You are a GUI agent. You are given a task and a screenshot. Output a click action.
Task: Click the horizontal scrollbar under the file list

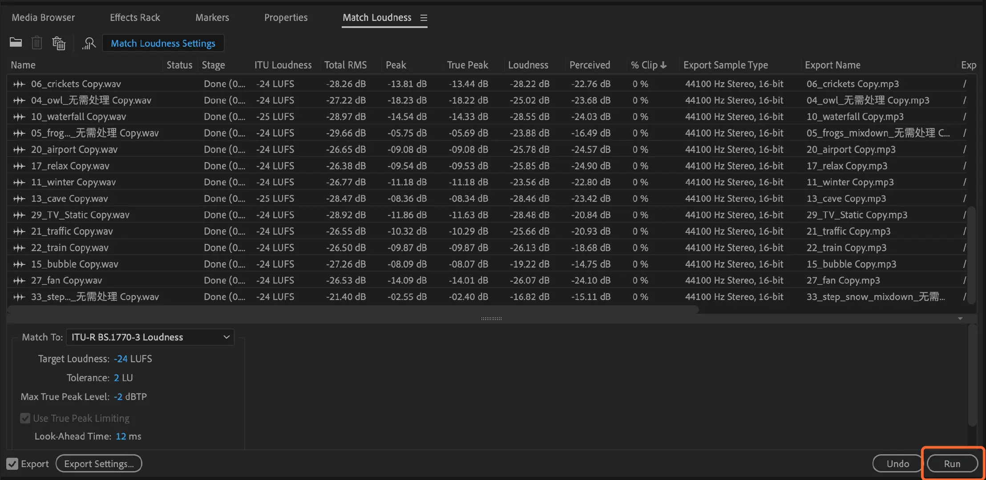pos(352,310)
